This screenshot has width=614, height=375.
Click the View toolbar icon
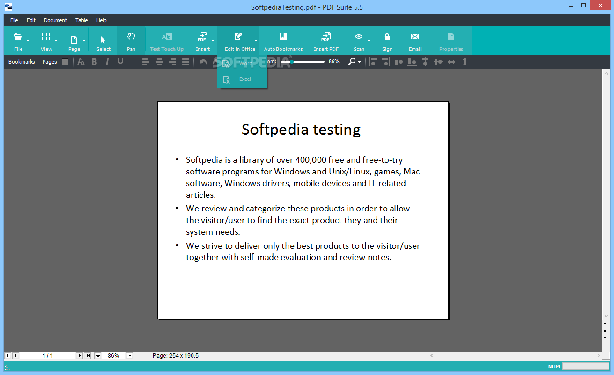46,37
